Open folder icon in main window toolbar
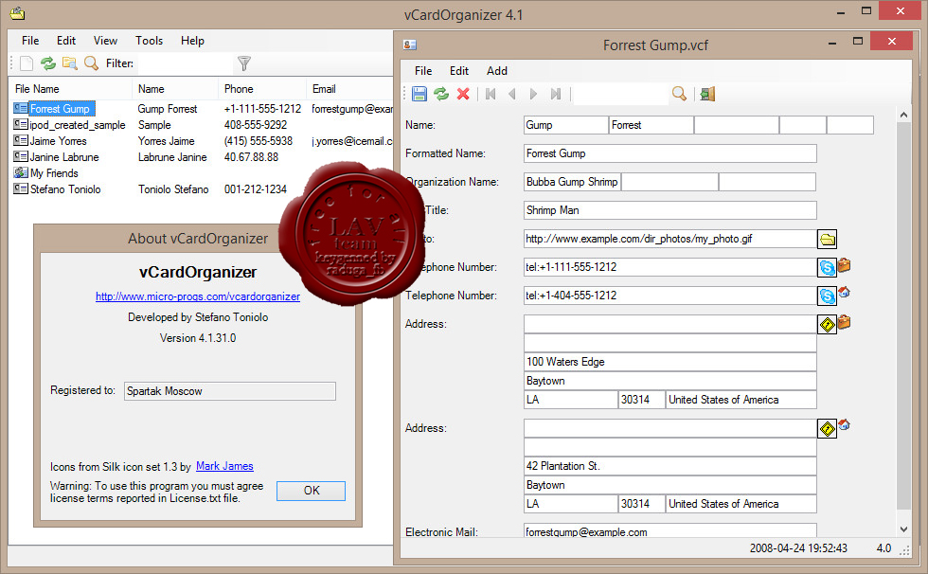The image size is (928, 574). [70, 63]
